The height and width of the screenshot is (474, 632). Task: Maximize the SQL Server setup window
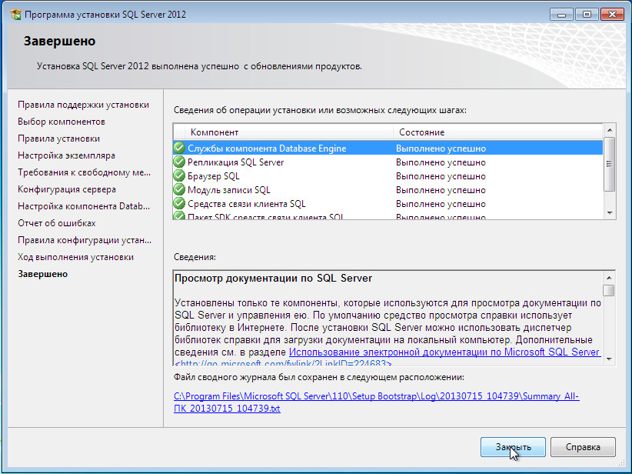tap(587, 15)
